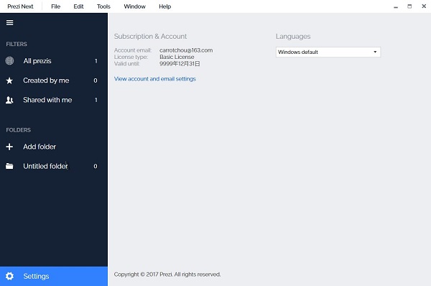Screen dimensions: 431x286
Task: Click the count beside All prezis
Action: pyautogui.click(x=96, y=61)
